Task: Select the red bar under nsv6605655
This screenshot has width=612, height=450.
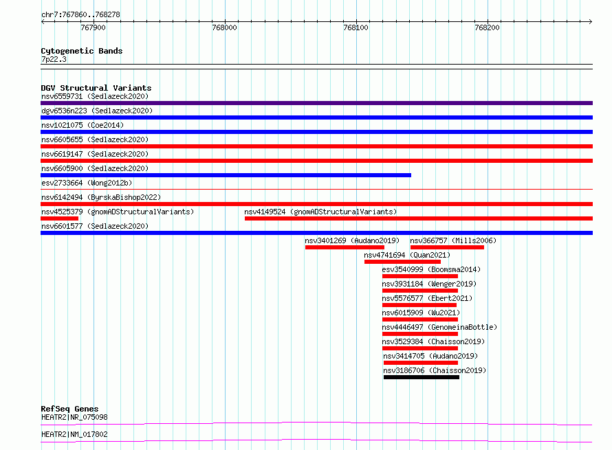Action: pyautogui.click(x=316, y=146)
